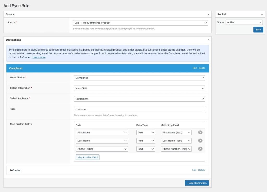Delete the Completed destination

coord(202,68)
